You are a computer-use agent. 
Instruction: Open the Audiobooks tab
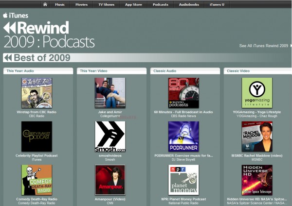pyautogui.click(x=189, y=4)
